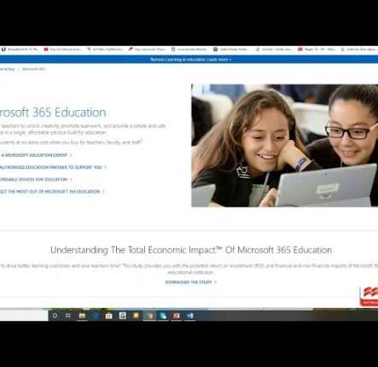Screen dimensions: 378x367
Task: Click the 'Microsoft 365 Education' heading
Action: click(53, 113)
